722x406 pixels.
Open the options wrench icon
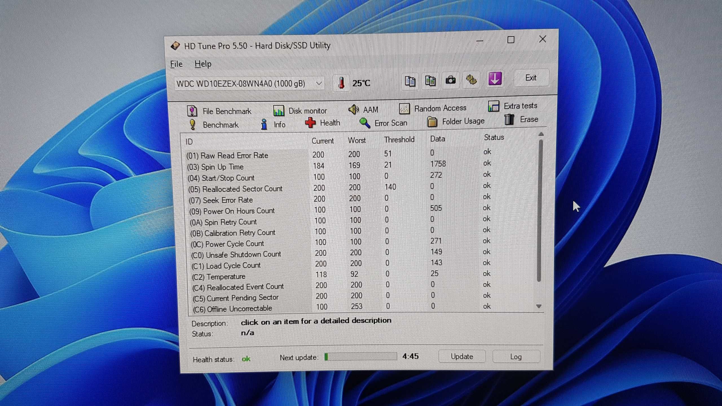coord(471,80)
